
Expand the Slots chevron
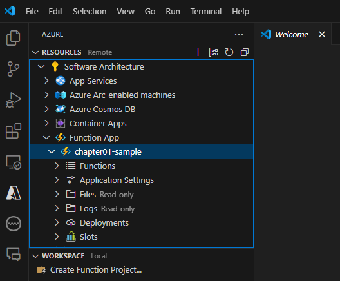click(x=57, y=237)
